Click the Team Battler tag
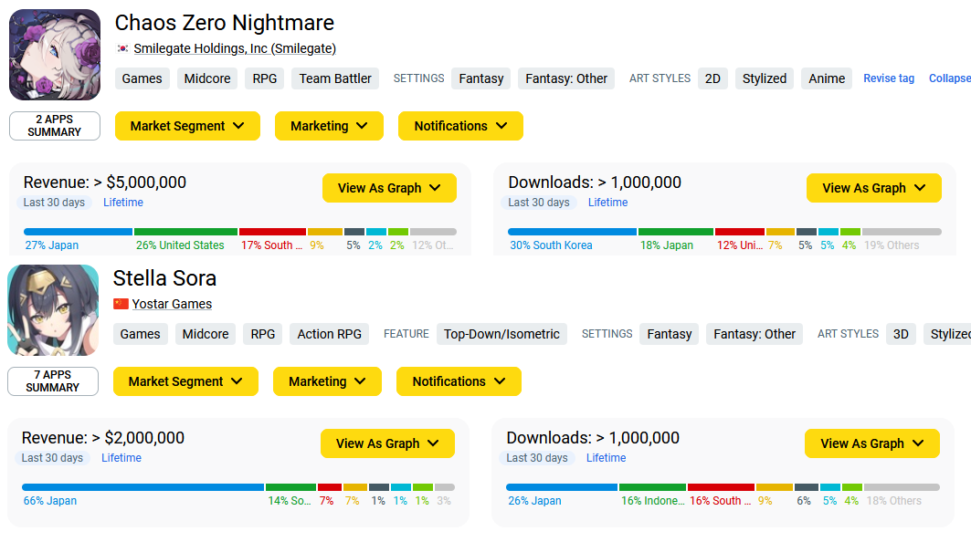The width and height of the screenshot is (971, 542). pos(335,78)
